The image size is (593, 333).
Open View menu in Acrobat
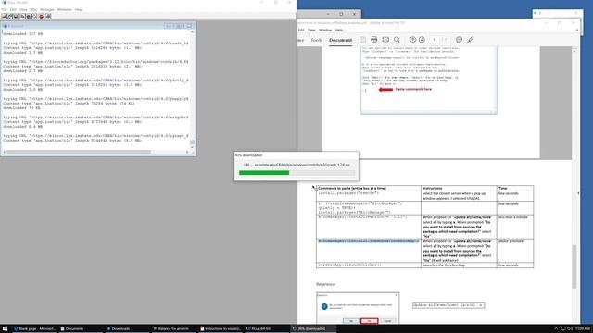point(311,30)
